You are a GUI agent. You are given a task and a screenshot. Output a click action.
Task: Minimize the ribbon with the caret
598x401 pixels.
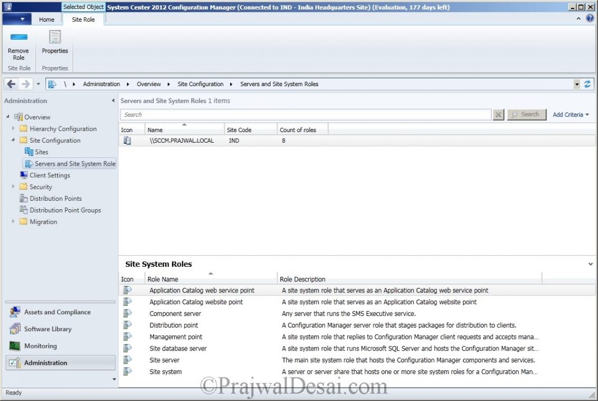pos(578,18)
